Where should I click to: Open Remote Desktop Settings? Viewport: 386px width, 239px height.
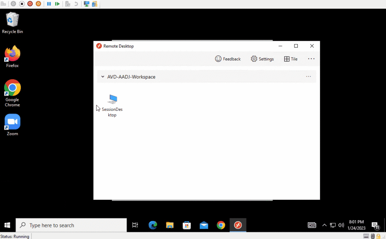pyautogui.click(x=262, y=59)
